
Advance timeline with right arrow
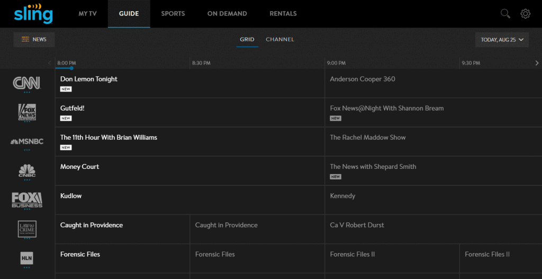click(x=537, y=63)
